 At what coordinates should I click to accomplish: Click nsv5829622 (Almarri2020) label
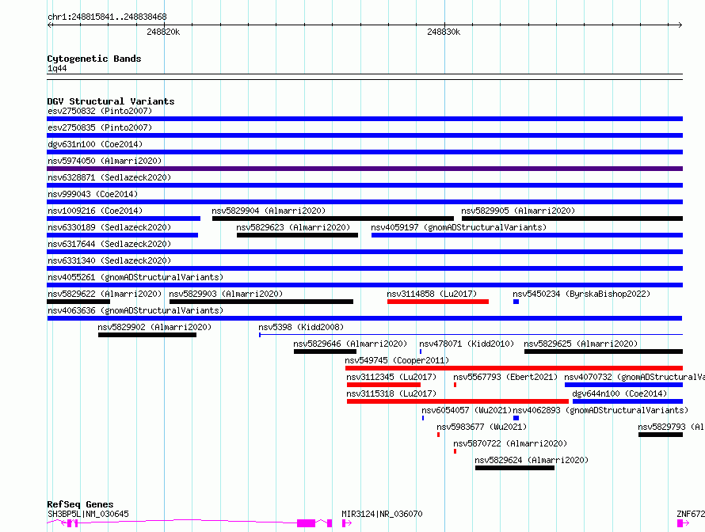click(105, 294)
